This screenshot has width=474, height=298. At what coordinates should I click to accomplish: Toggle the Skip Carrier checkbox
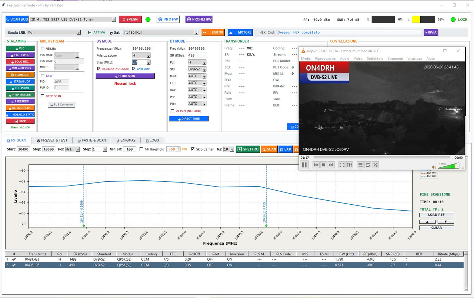tap(193, 149)
